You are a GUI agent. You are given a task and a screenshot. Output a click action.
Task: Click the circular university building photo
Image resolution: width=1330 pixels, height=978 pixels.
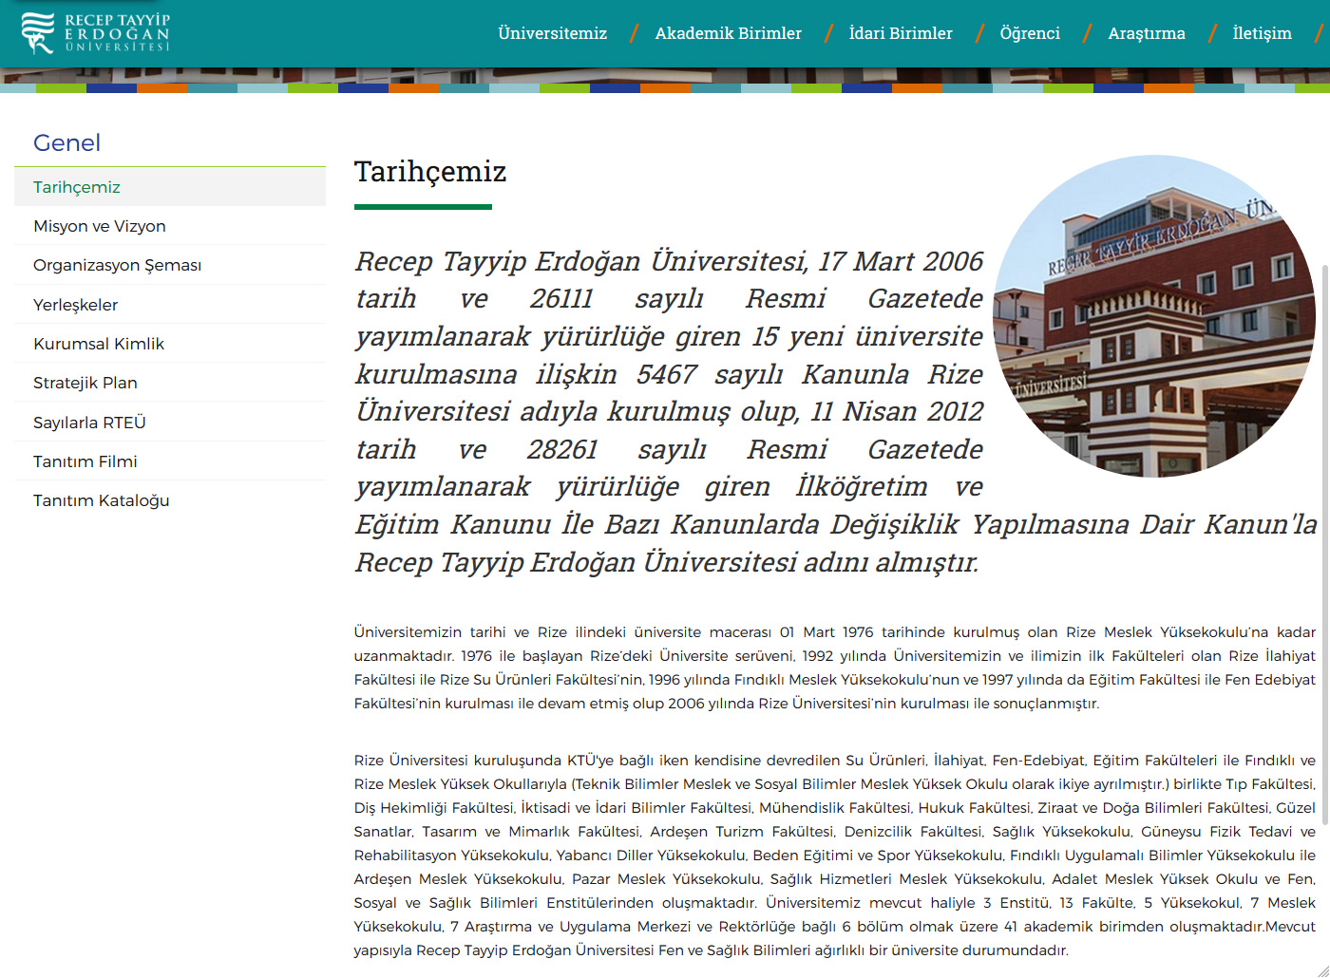click(x=1153, y=316)
